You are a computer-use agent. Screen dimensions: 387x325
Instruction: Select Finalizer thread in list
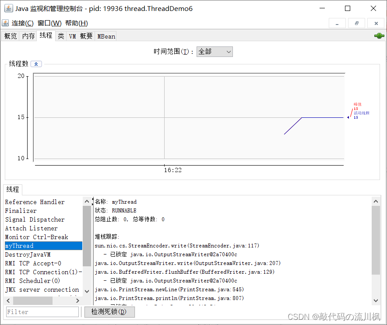pos(43,211)
